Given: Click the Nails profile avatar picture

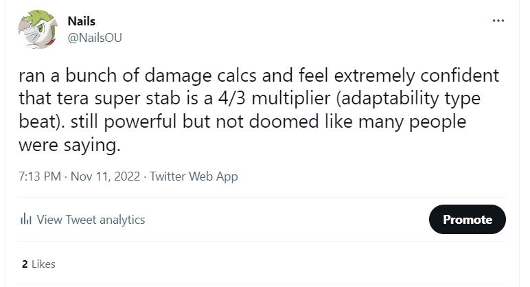Looking at the screenshot, I should 41,29.
